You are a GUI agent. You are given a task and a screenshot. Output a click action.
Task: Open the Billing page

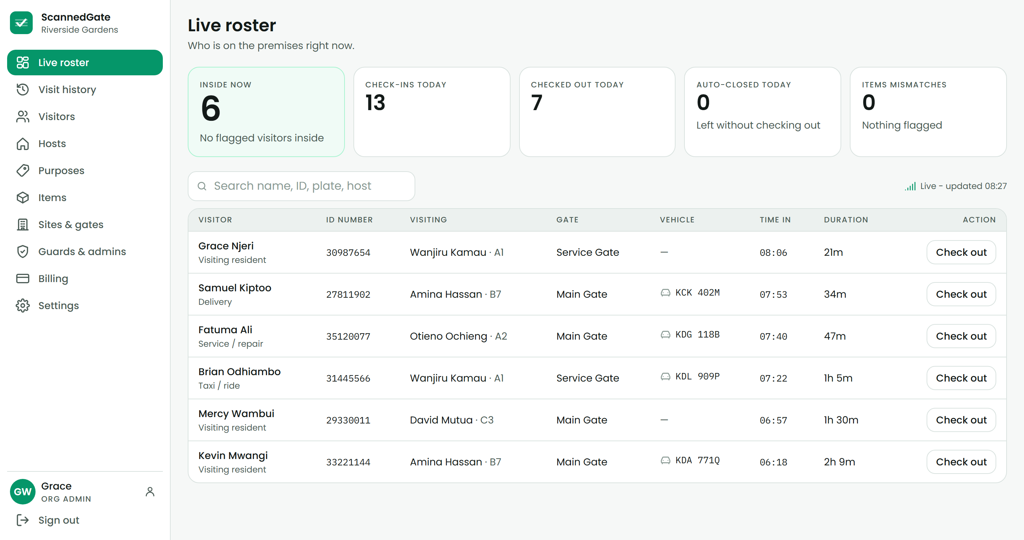coord(85,278)
